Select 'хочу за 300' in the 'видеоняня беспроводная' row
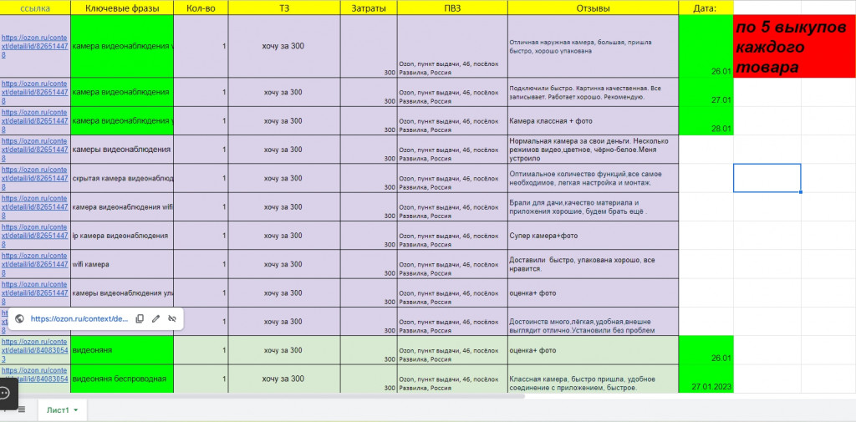Screen dimensions: 856x422 [x=284, y=379]
